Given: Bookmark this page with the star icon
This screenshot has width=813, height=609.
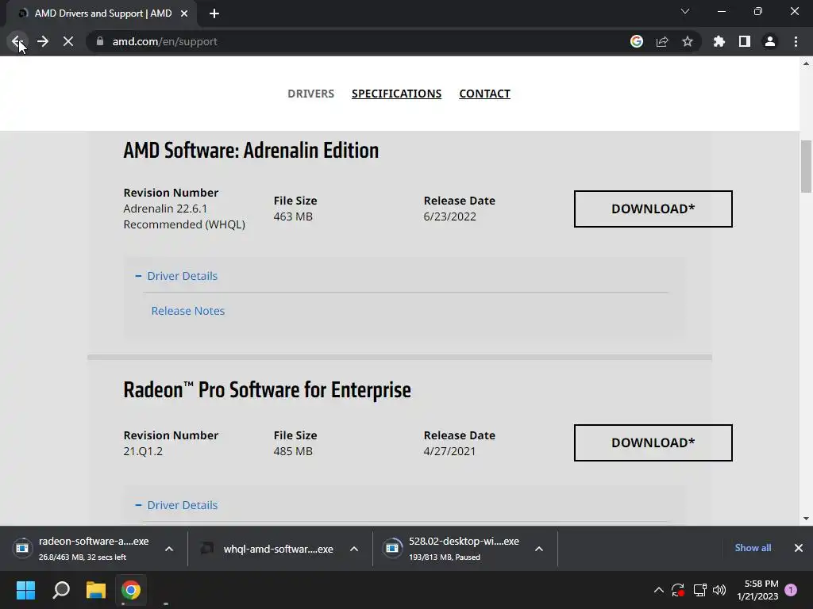Looking at the screenshot, I should tap(688, 41).
